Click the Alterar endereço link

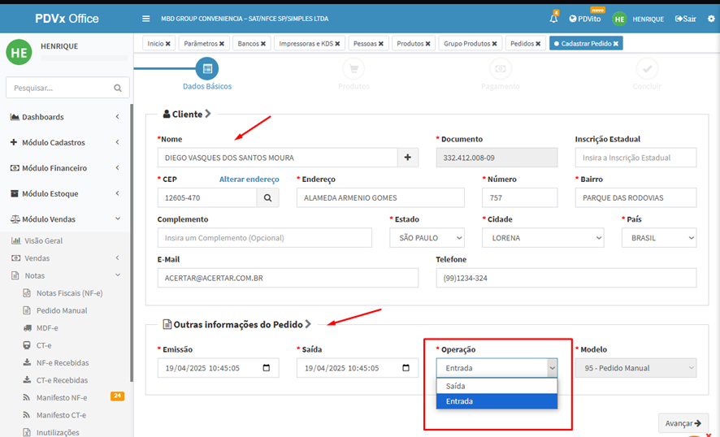click(249, 180)
